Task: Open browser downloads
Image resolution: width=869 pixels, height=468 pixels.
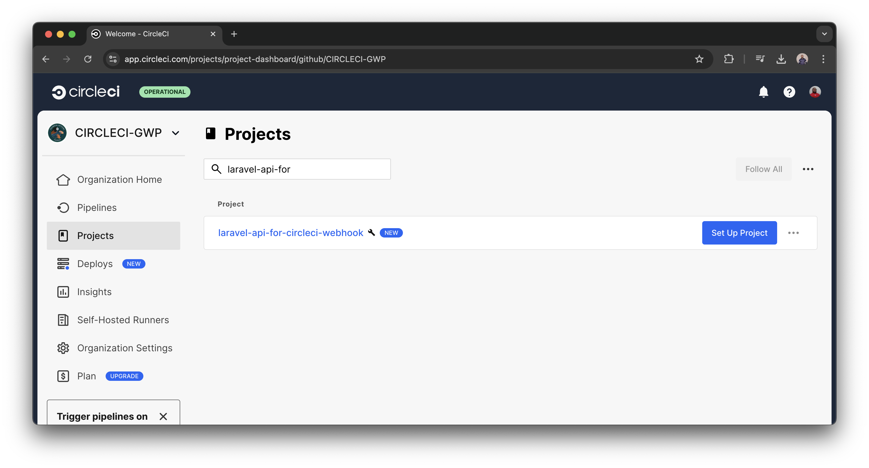Action: click(x=781, y=59)
